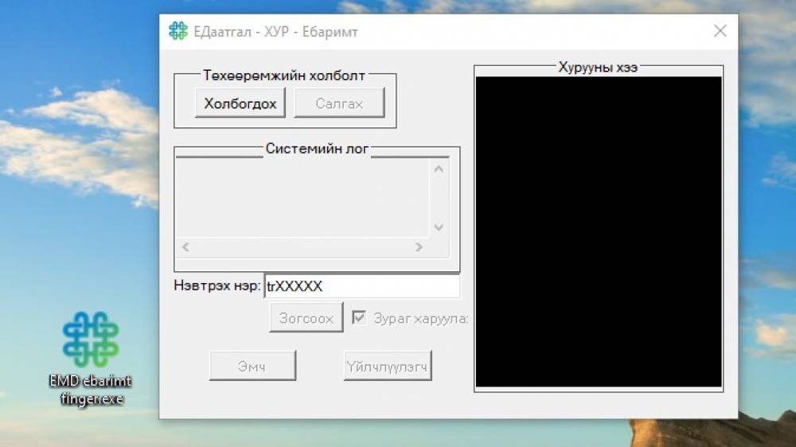Click the Зогсоох stop button
796x447 pixels.
click(x=306, y=317)
